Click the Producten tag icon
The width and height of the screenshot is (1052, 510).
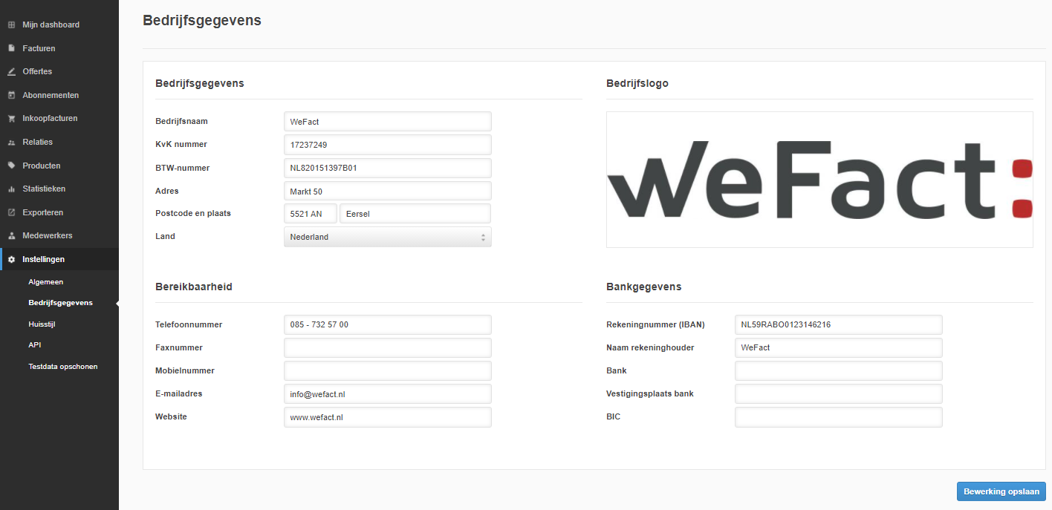click(11, 166)
